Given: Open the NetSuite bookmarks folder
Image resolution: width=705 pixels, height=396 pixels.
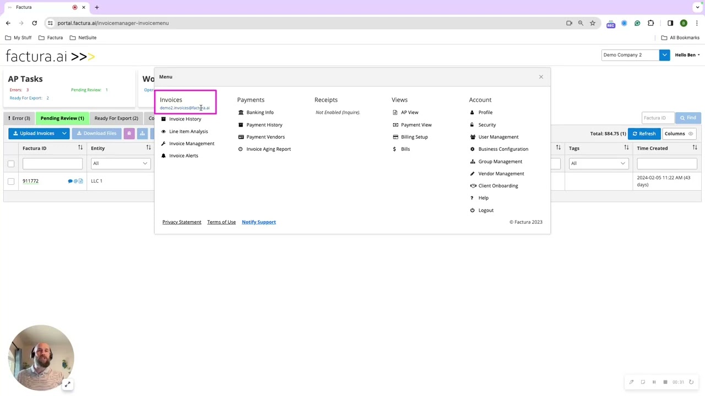Looking at the screenshot, I should pos(83,37).
